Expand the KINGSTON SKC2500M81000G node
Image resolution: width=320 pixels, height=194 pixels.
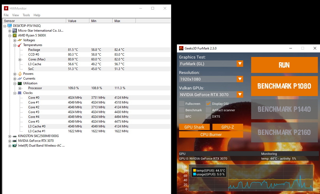(10, 136)
